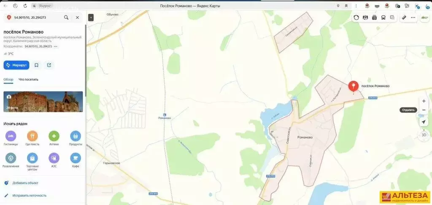Switch to the Обзор tab
Viewport: 432px width, 205px height.
(8, 79)
